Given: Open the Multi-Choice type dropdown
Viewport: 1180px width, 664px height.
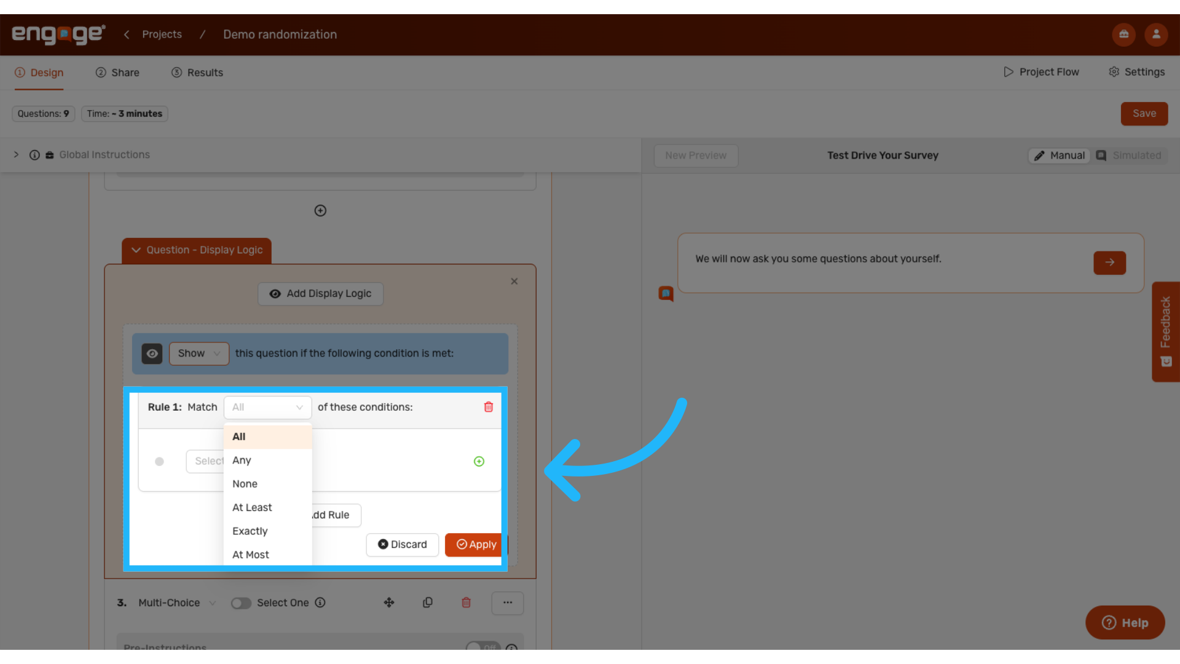Looking at the screenshot, I should pos(177,603).
